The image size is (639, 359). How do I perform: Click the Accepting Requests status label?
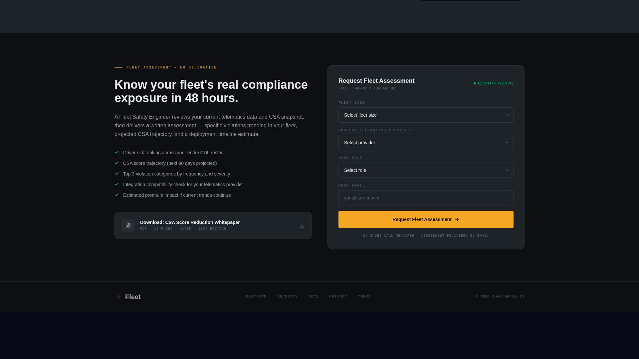click(x=495, y=83)
